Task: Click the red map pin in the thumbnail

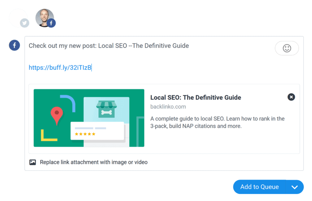Action: pos(56,115)
